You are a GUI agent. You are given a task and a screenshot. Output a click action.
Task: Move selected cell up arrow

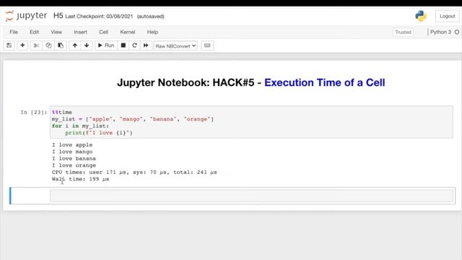click(x=75, y=45)
